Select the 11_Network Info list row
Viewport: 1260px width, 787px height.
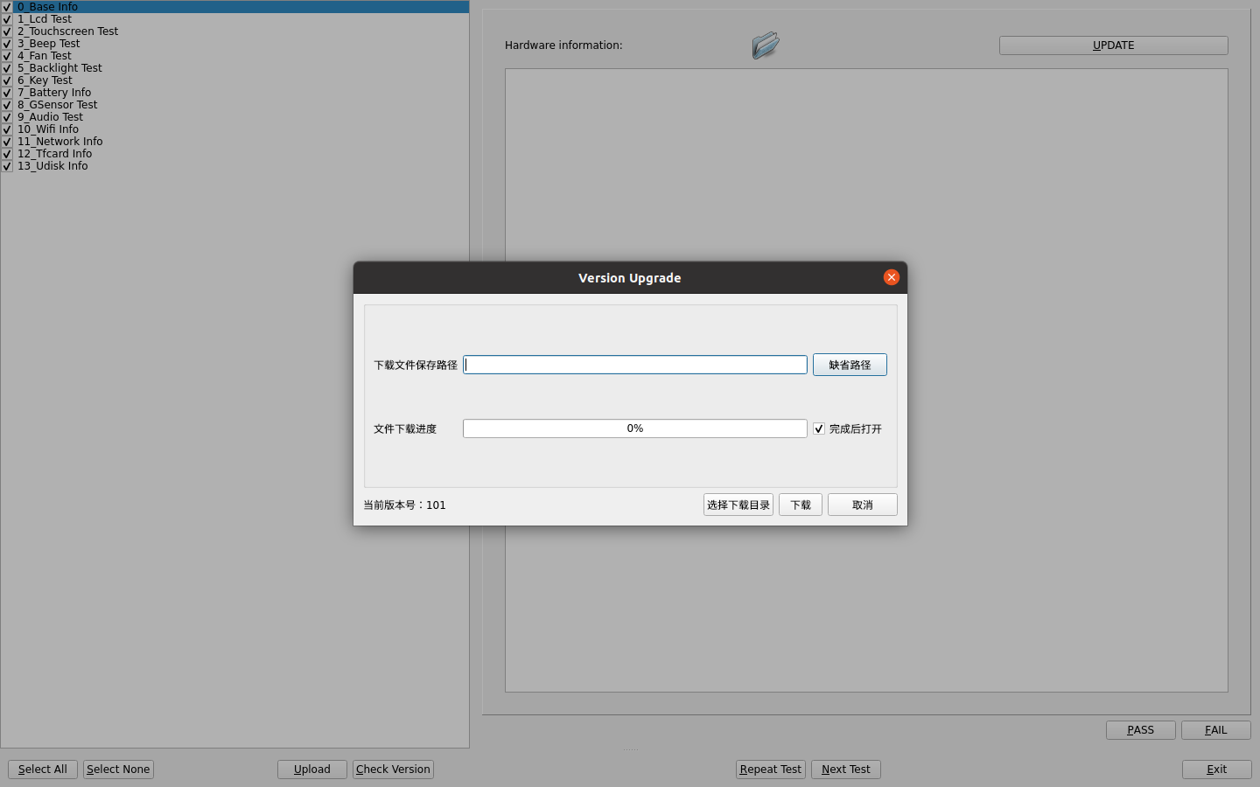point(234,142)
